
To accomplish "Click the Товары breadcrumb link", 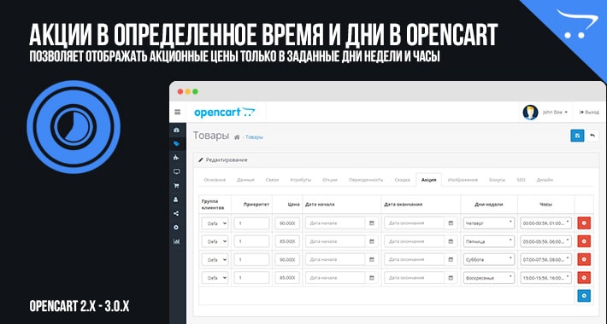I will click(x=254, y=137).
